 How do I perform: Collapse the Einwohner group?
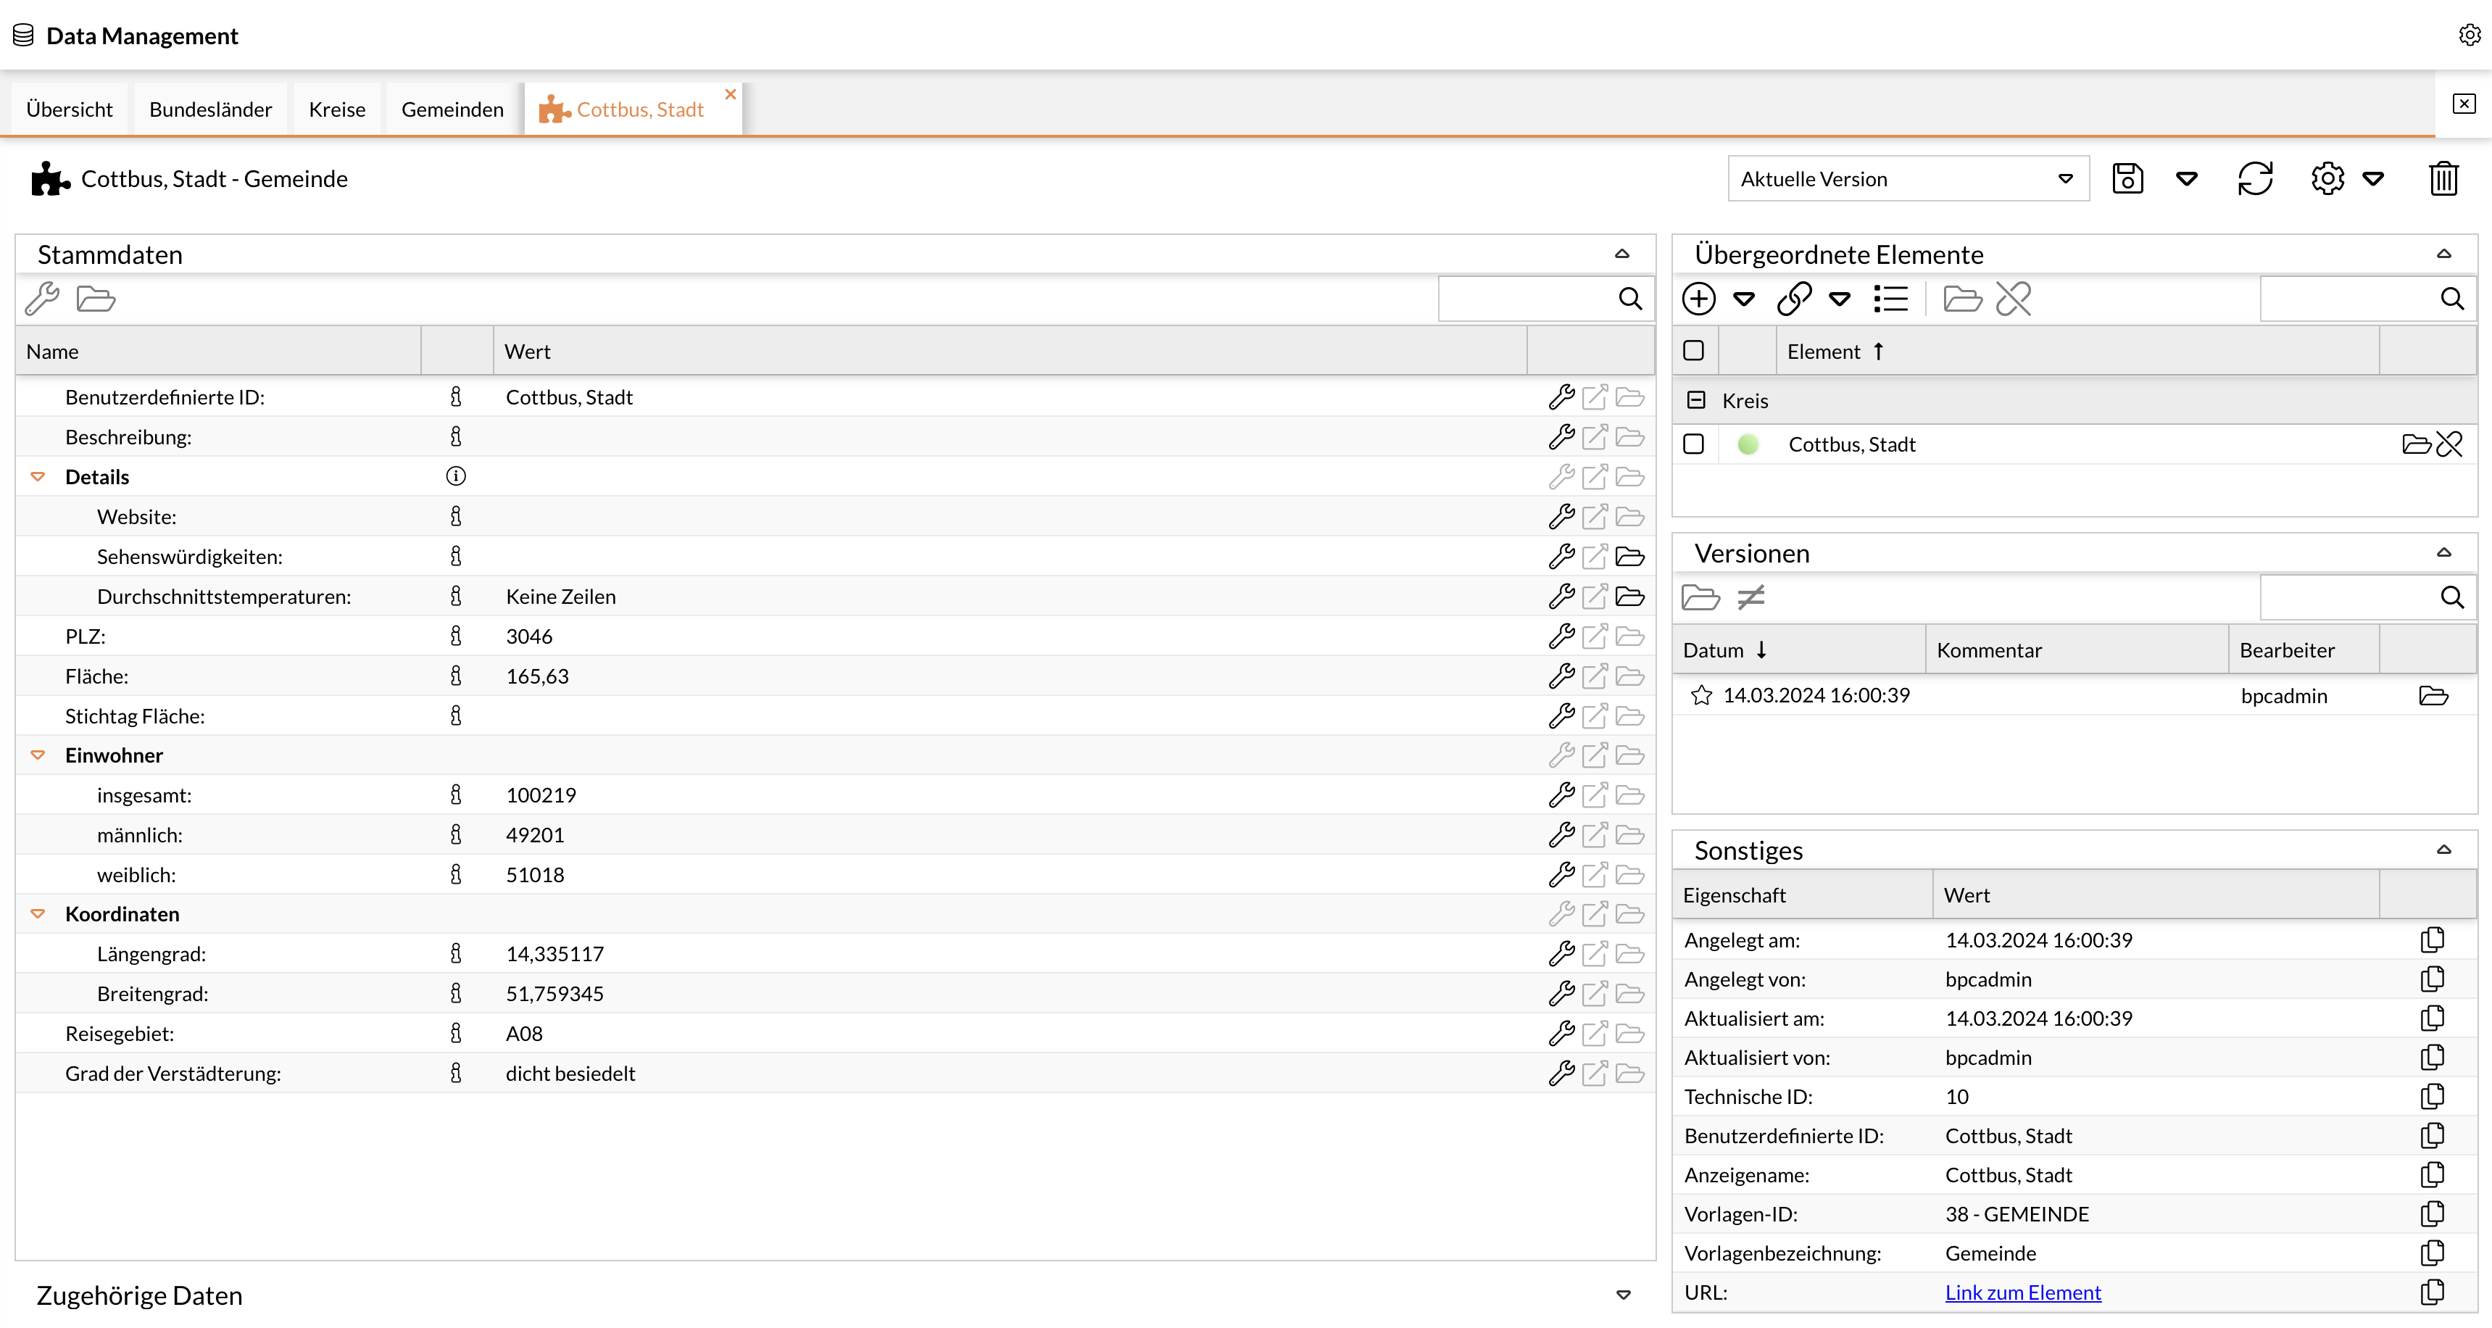point(38,755)
